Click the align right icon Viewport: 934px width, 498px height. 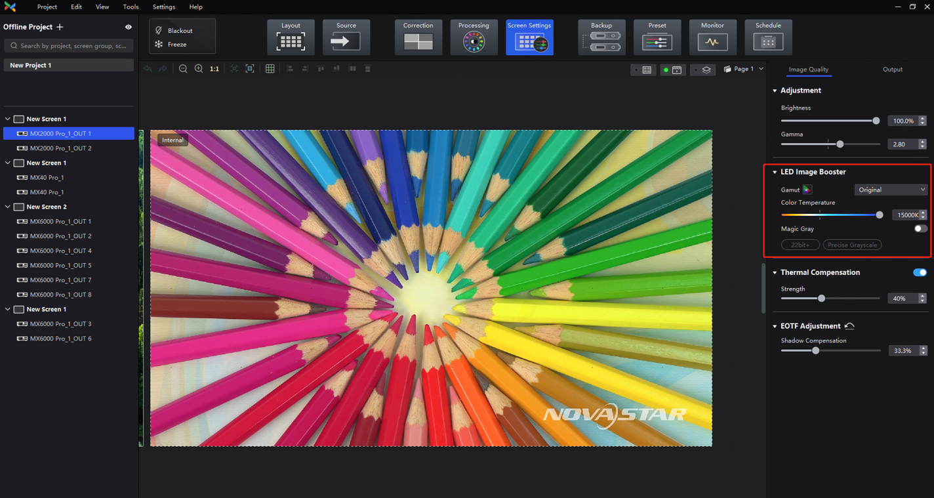(x=305, y=69)
